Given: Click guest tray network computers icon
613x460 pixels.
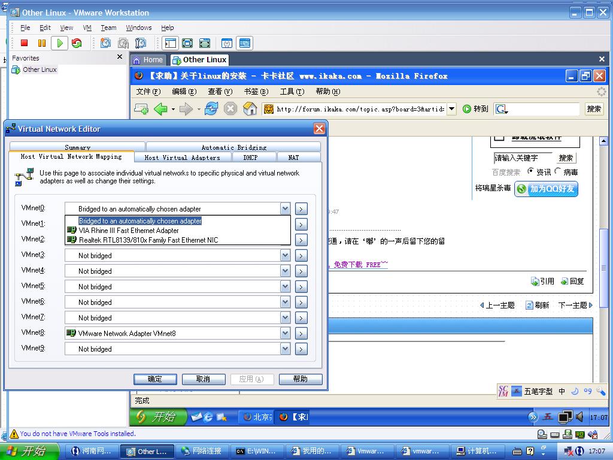Looking at the screenshot, I should tap(565, 417).
